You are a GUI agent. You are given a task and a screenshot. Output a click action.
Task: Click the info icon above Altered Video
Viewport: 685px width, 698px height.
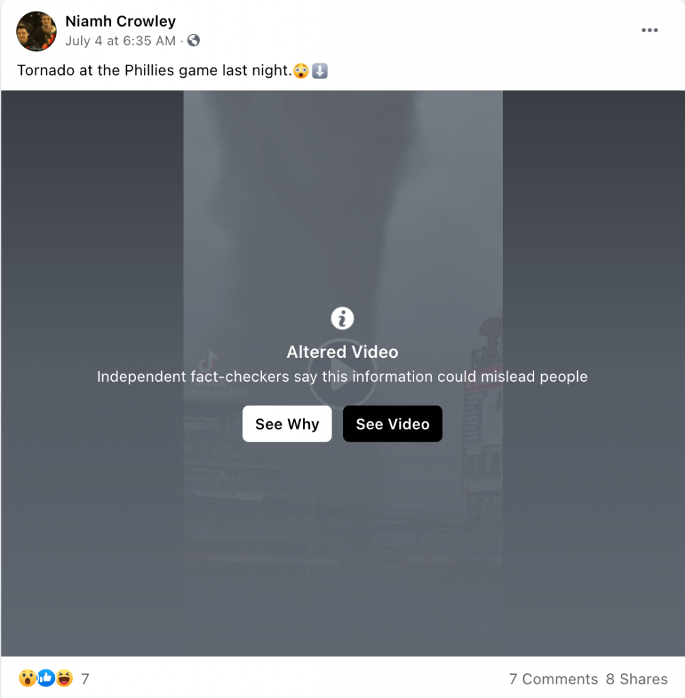click(342, 318)
